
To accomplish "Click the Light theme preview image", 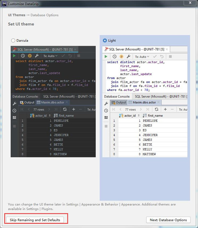I will tap(145, 101).
